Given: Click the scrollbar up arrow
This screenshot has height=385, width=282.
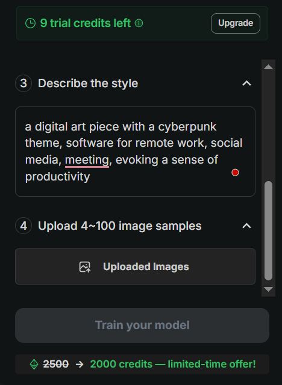Looking at the screenshot, I should pos(269,67).
